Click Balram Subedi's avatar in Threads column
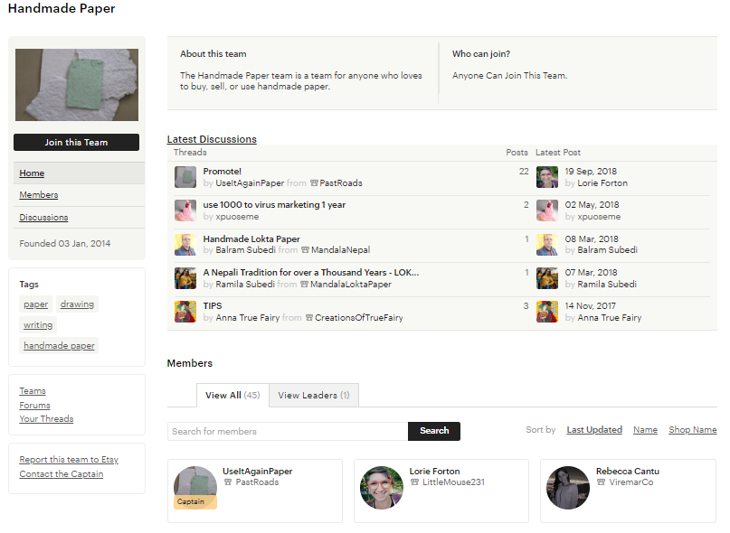730x533 pixels. click(185, 245)
